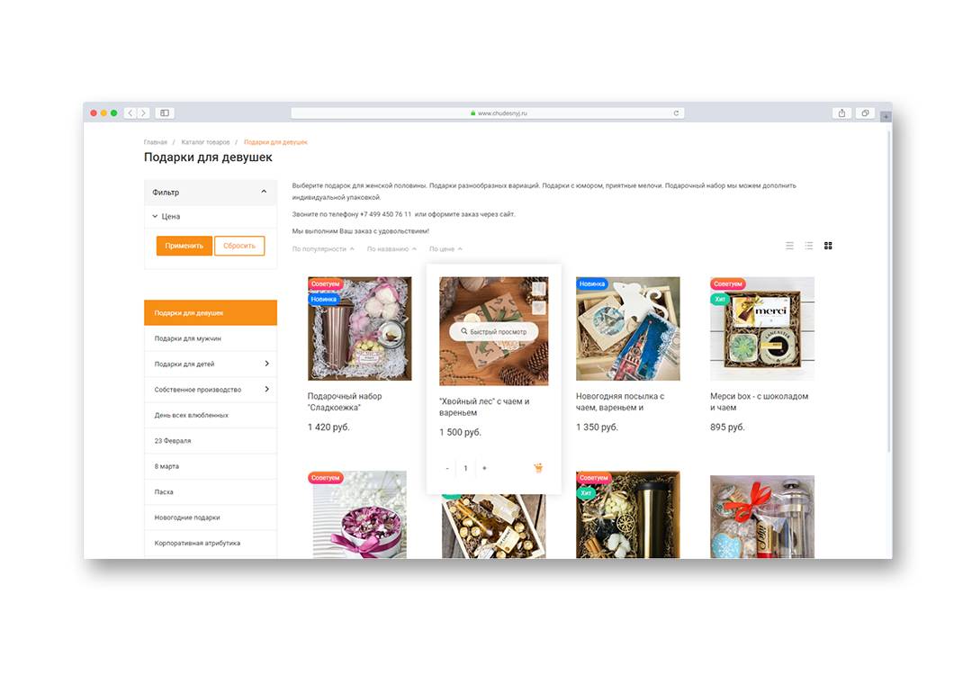Open Быстрый просмотр on product image
Viewport: 972px width, 684px height.
click(x=494, y=332)
